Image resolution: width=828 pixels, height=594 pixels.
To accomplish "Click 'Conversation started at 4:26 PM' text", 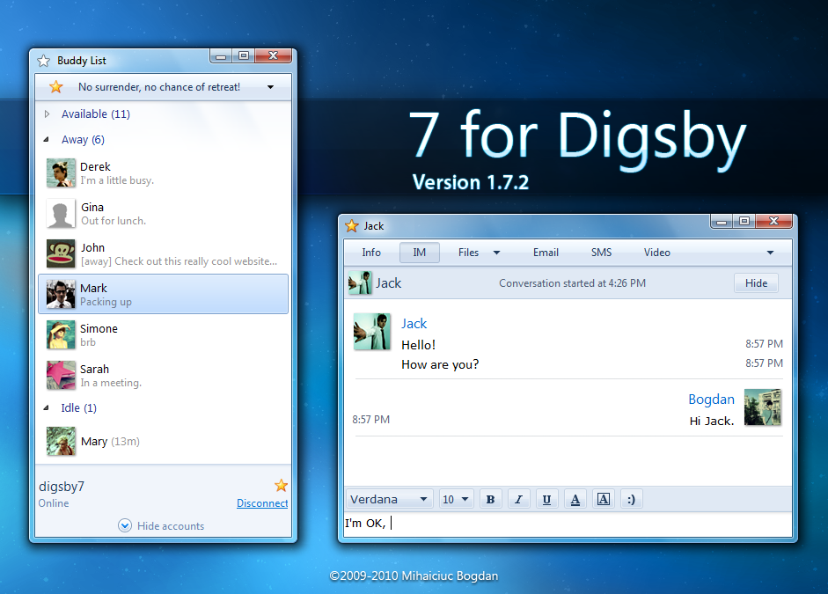I will [573, 283].
